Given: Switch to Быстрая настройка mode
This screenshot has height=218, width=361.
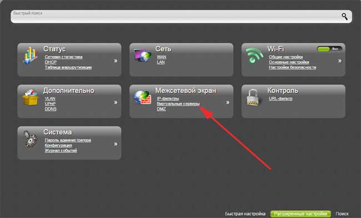Looking at the screenshot, I should 245,214.
